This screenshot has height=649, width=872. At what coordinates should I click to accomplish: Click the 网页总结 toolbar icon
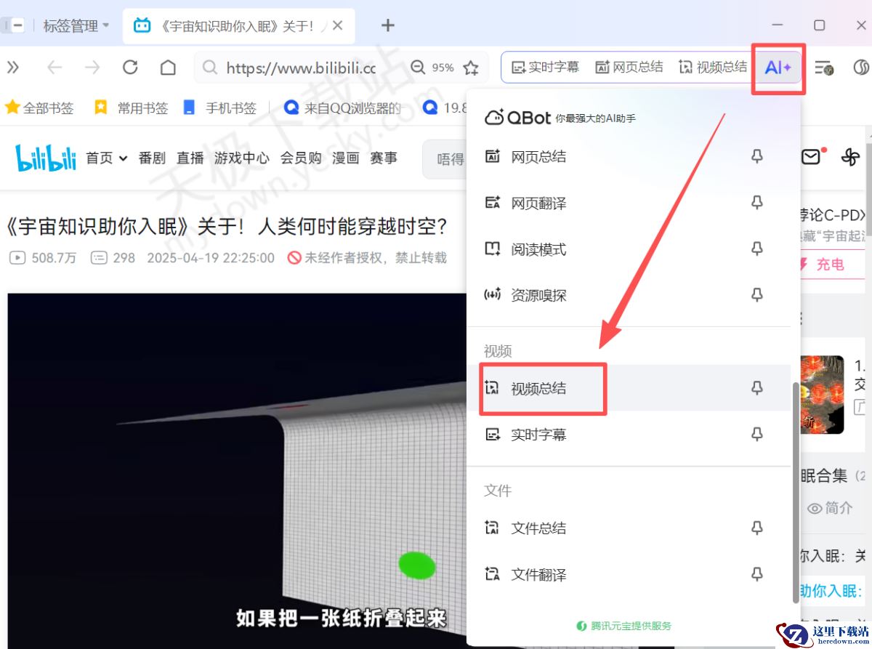629,67
